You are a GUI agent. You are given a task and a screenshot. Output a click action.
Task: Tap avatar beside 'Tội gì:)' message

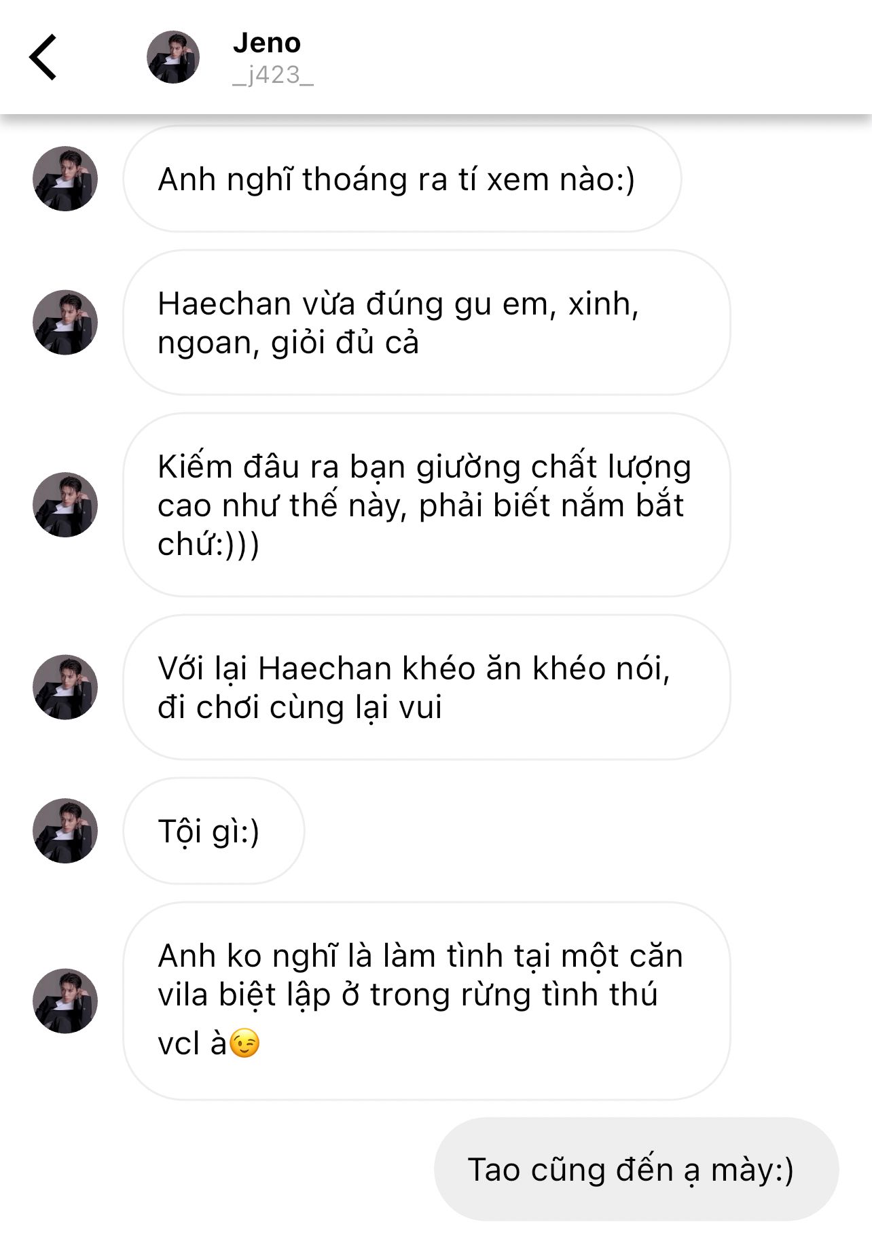pyautogui.click(x=65, y=831)
